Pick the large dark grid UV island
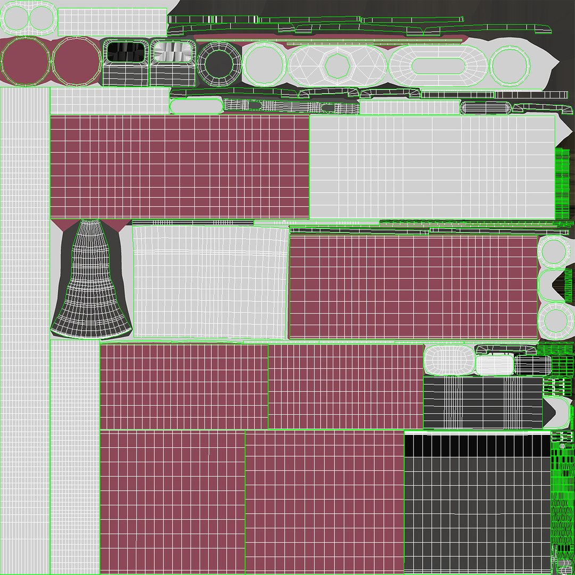575x575 pixels. point(477,503)
